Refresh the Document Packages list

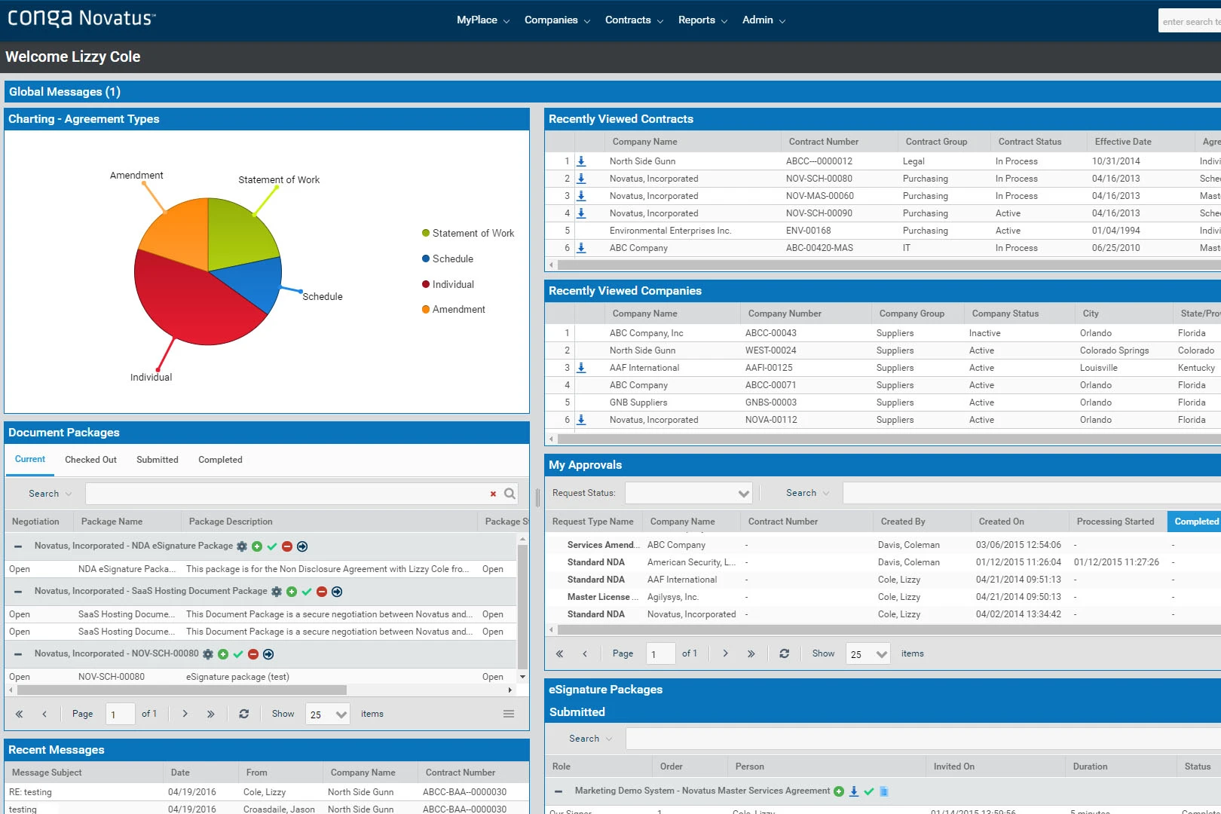244,713
